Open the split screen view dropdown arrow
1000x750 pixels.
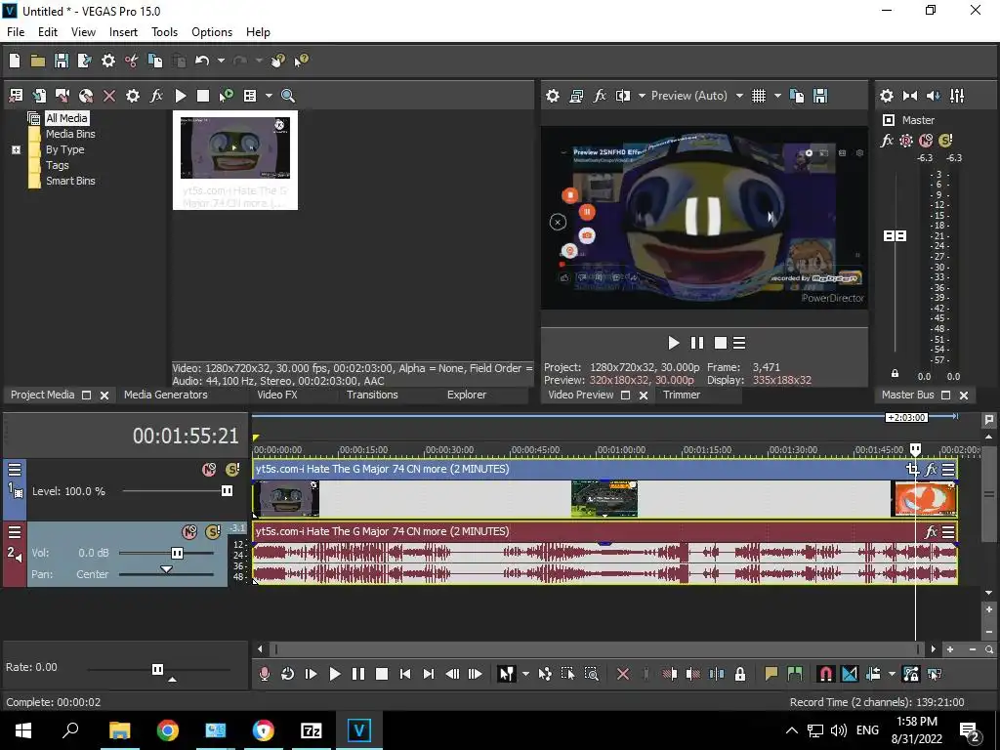642,96
